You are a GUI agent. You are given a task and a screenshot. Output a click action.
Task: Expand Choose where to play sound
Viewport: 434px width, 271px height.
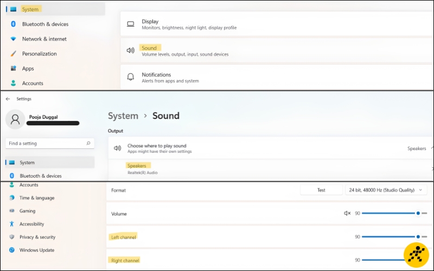[x=271, y=148]
